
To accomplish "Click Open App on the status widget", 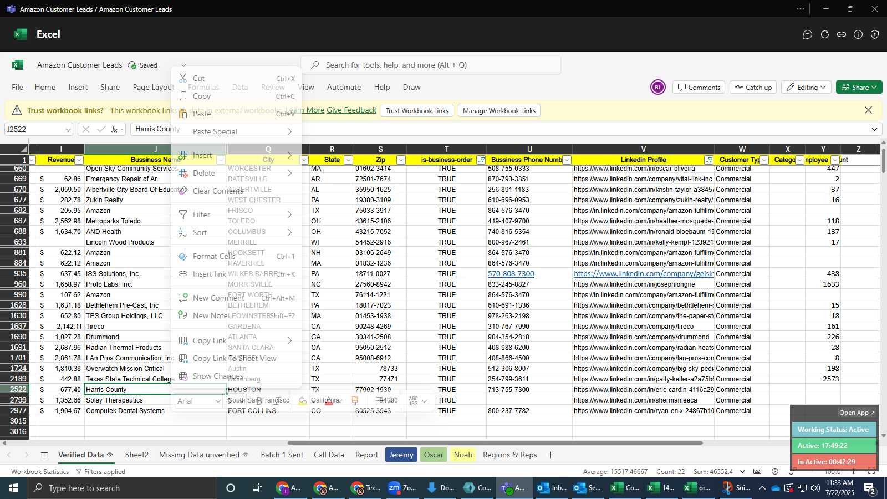I will [x=857, y=413].
